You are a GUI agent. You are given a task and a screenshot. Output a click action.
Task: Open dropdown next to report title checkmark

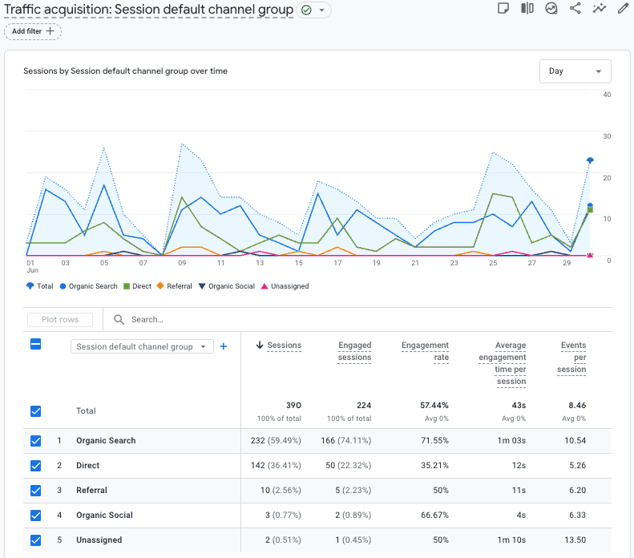pyautogui.click(x=322, y=10)
